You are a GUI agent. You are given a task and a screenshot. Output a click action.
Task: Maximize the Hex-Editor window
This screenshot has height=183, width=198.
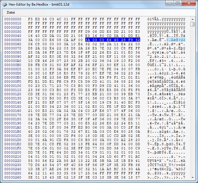[177, 3]
